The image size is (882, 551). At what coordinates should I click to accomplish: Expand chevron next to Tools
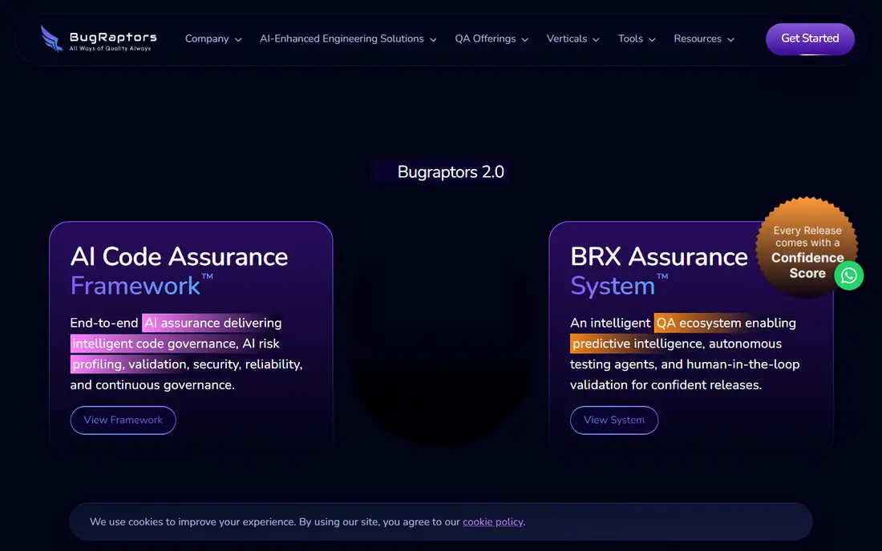pos(652,40)
